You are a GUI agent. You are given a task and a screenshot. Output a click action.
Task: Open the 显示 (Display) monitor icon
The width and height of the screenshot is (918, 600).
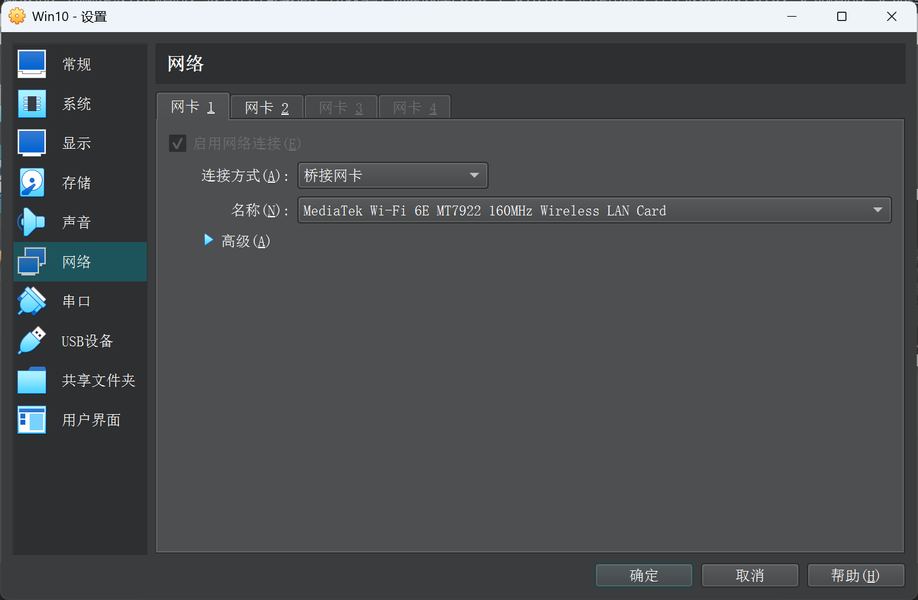(31, 143)
